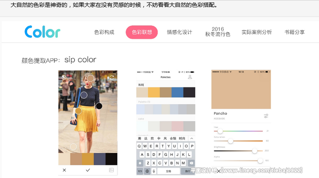Open the 书籍分享 tab
319x178 pixels.
[294, 32]
